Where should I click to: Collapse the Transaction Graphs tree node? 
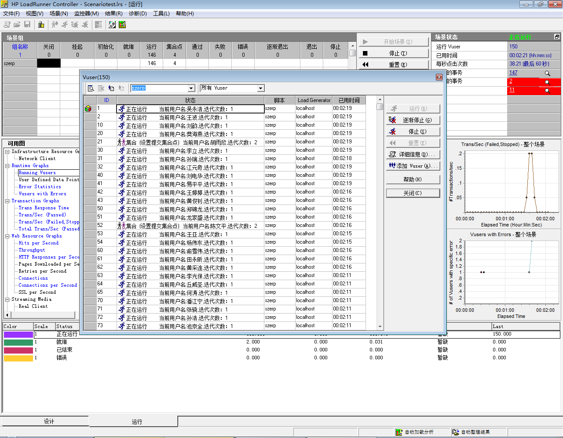coord(7,201)
